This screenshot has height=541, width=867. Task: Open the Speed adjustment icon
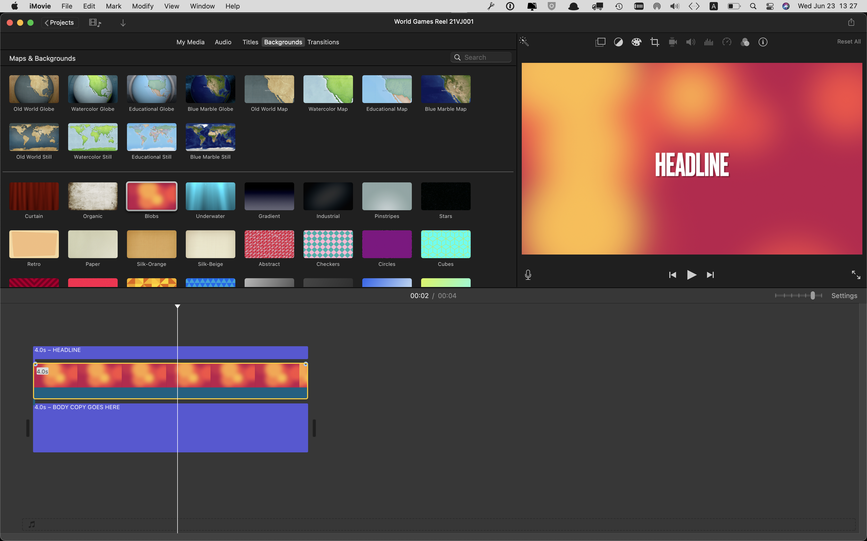point(727,42)
